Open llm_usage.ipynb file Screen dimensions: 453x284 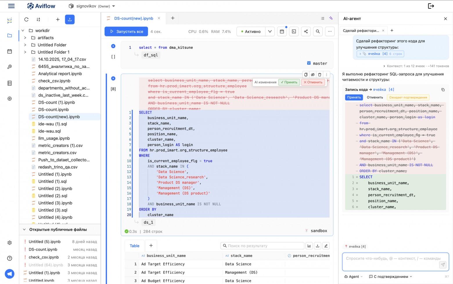[x=54, y=138]
